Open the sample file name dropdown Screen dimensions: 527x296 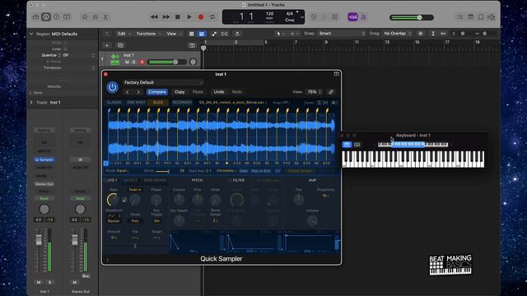232,102
